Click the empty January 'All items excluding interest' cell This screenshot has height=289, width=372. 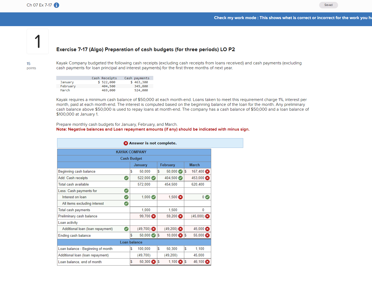click(144, 204)
